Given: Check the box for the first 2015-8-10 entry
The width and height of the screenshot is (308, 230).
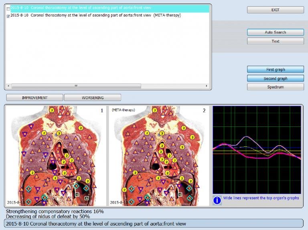Looking at the screenshot, I should click(8, 9).
